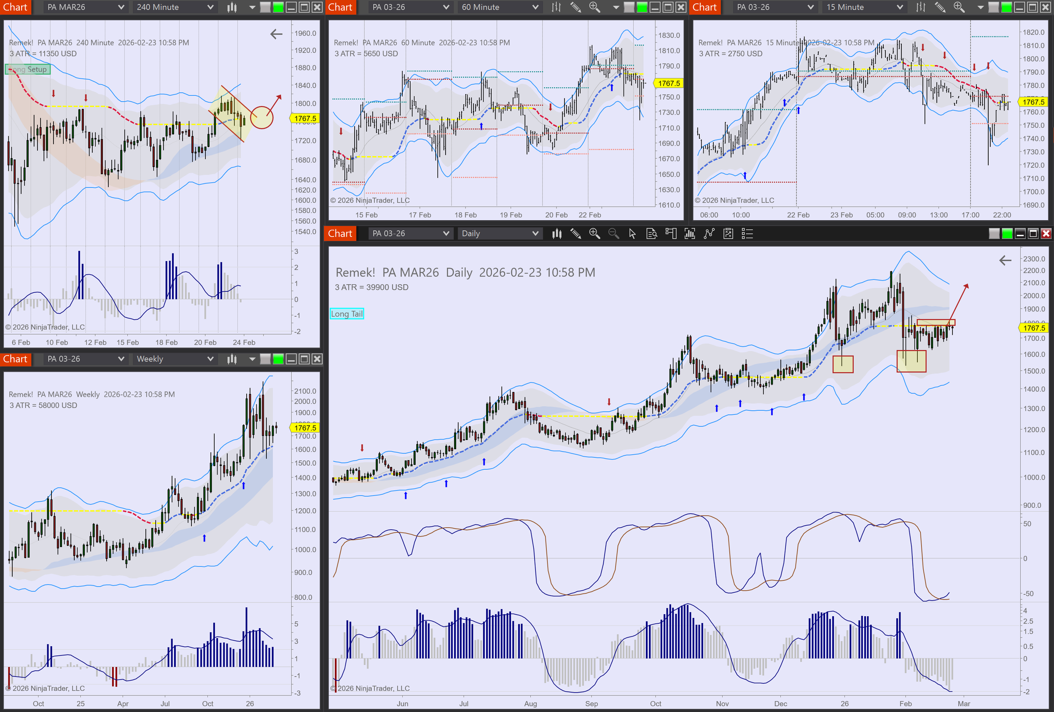Click the Zoom Out icon in Daily chart
The image size is (1054, 712).
pos(613,234)
